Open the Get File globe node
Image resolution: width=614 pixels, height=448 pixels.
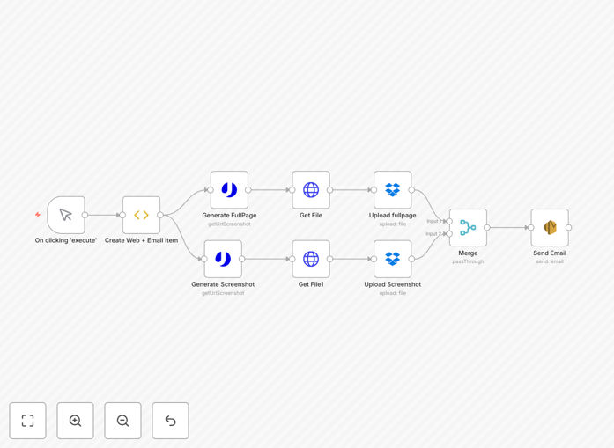pyautogui.click(x=311, y=190)
